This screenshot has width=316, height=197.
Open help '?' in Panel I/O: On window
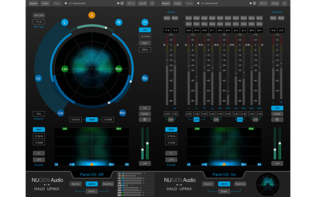coord(284,3)
